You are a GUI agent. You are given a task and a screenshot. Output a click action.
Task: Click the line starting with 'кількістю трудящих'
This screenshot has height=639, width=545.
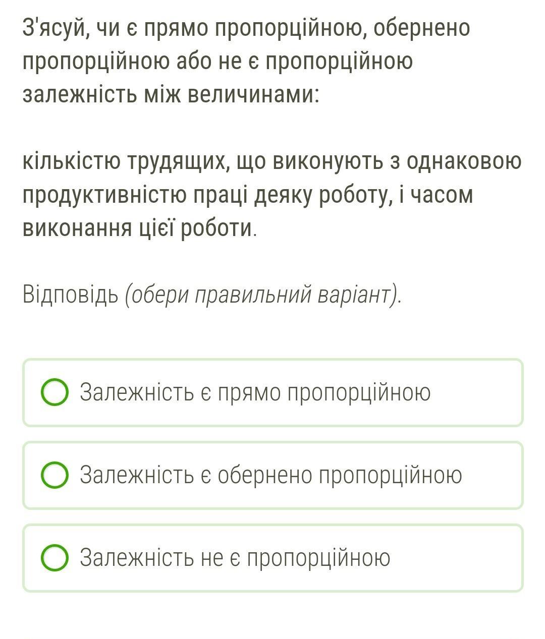point(272,162)
